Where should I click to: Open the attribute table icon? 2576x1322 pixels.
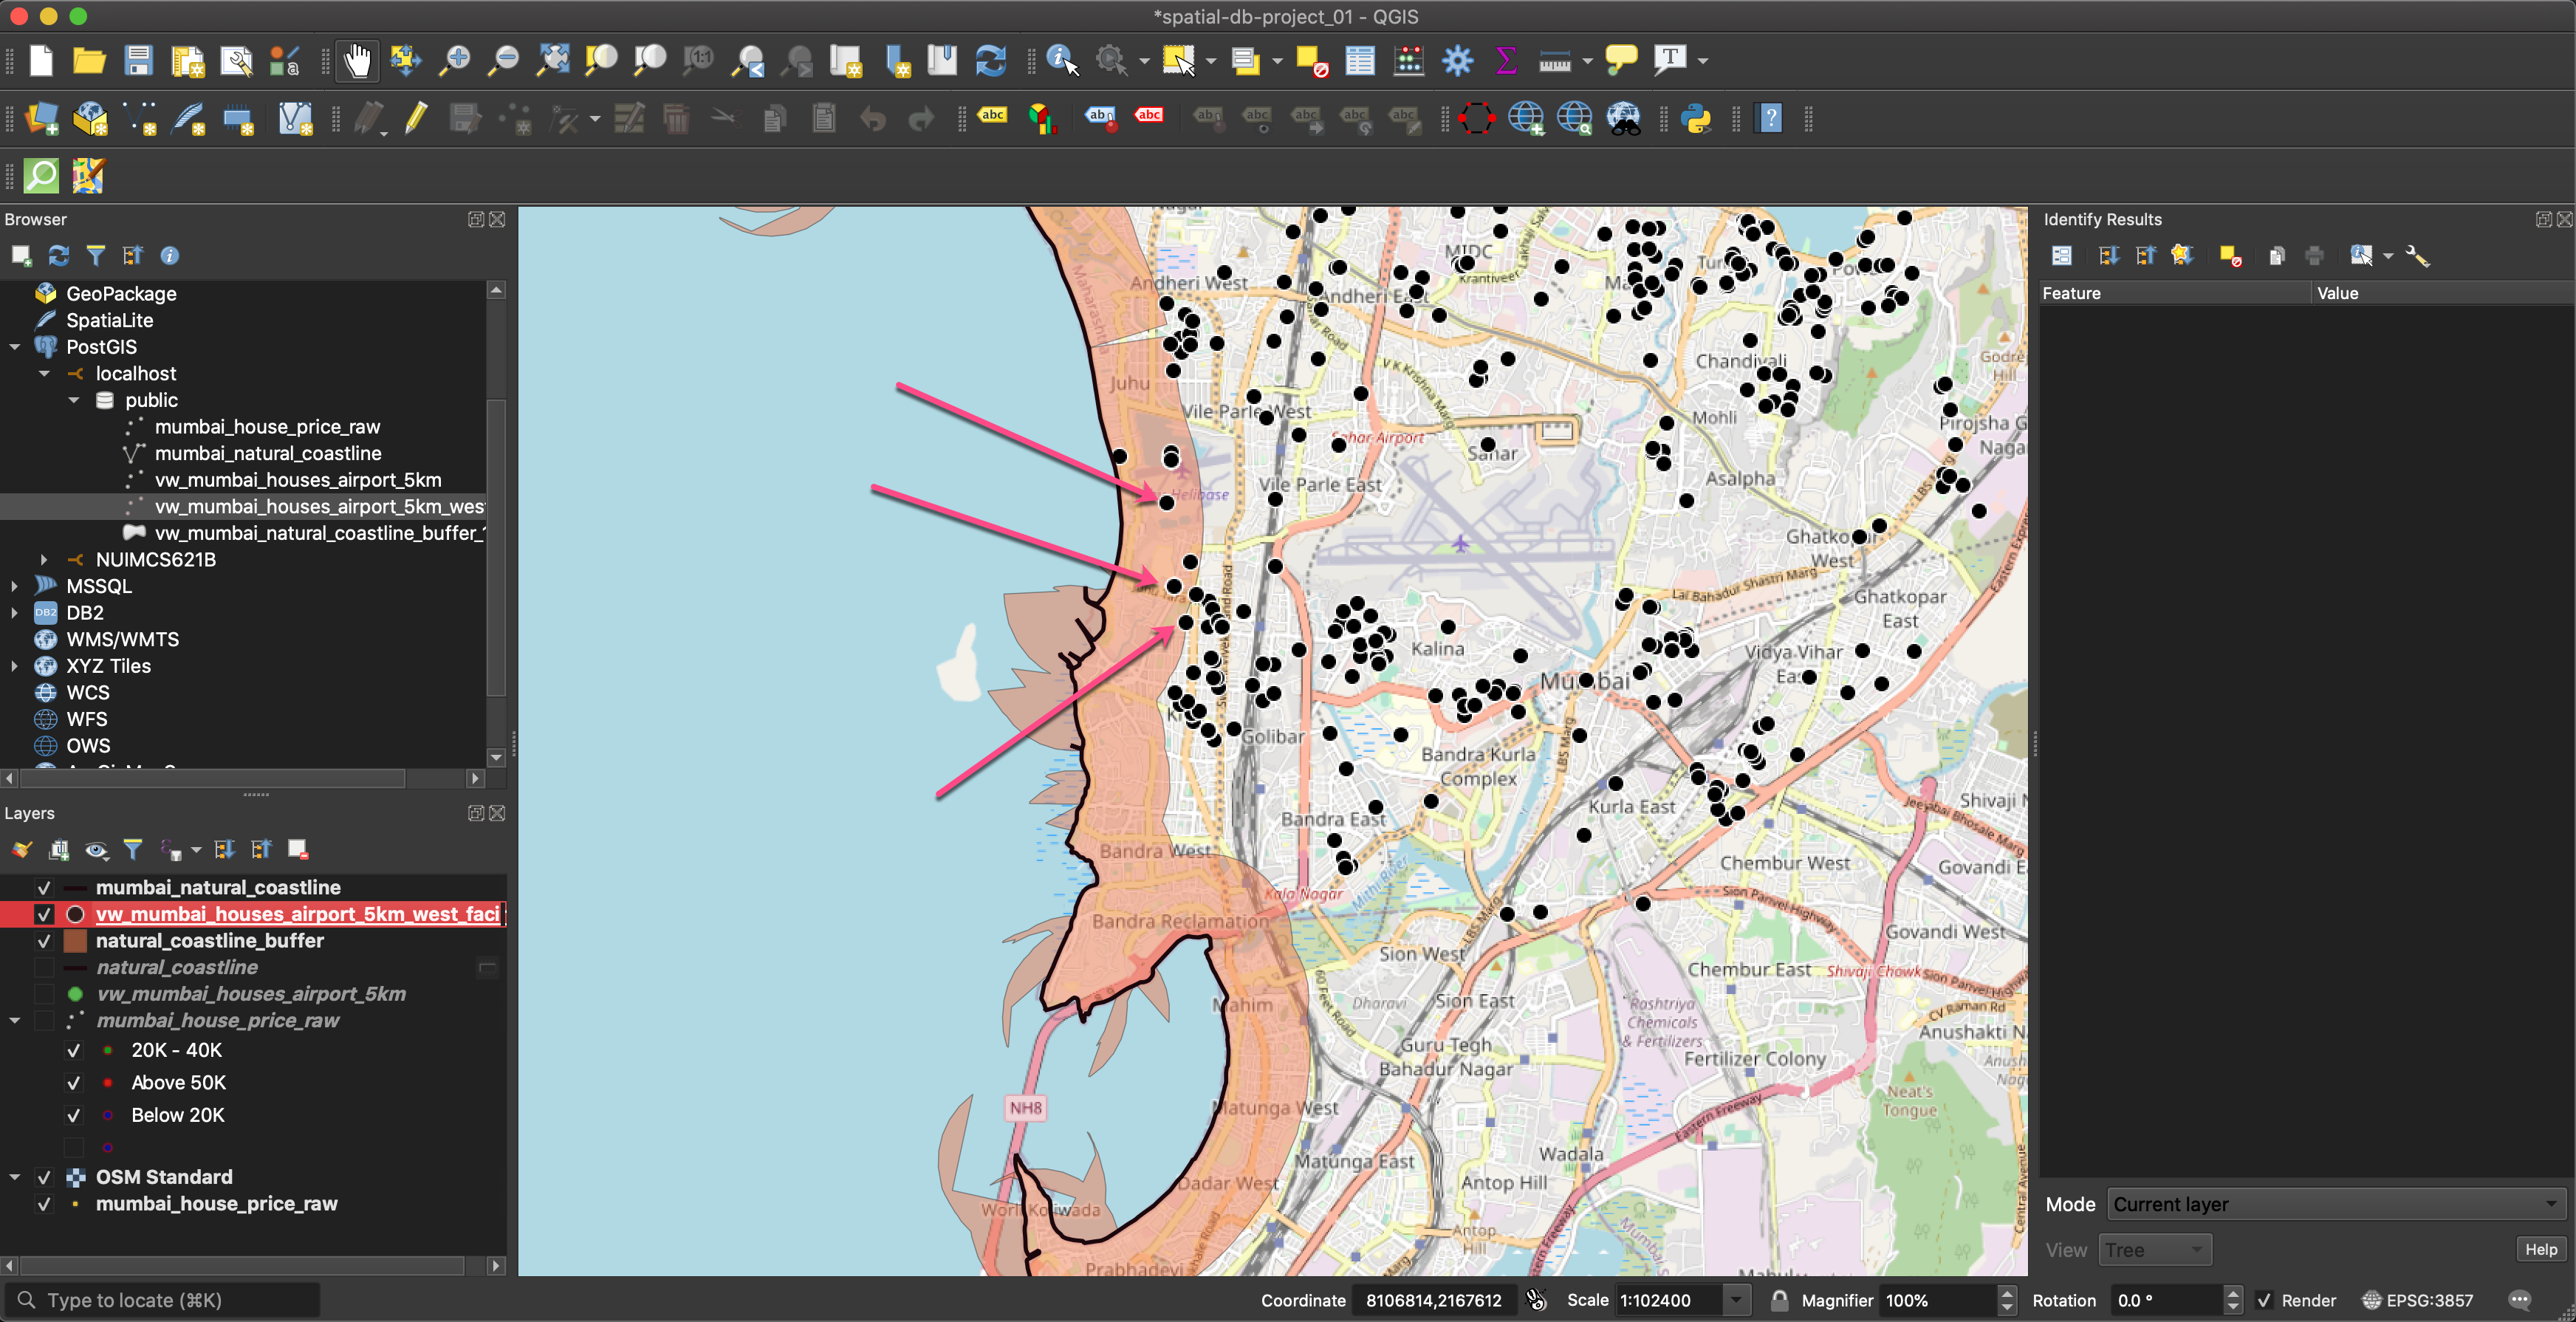click(1359, 61)
